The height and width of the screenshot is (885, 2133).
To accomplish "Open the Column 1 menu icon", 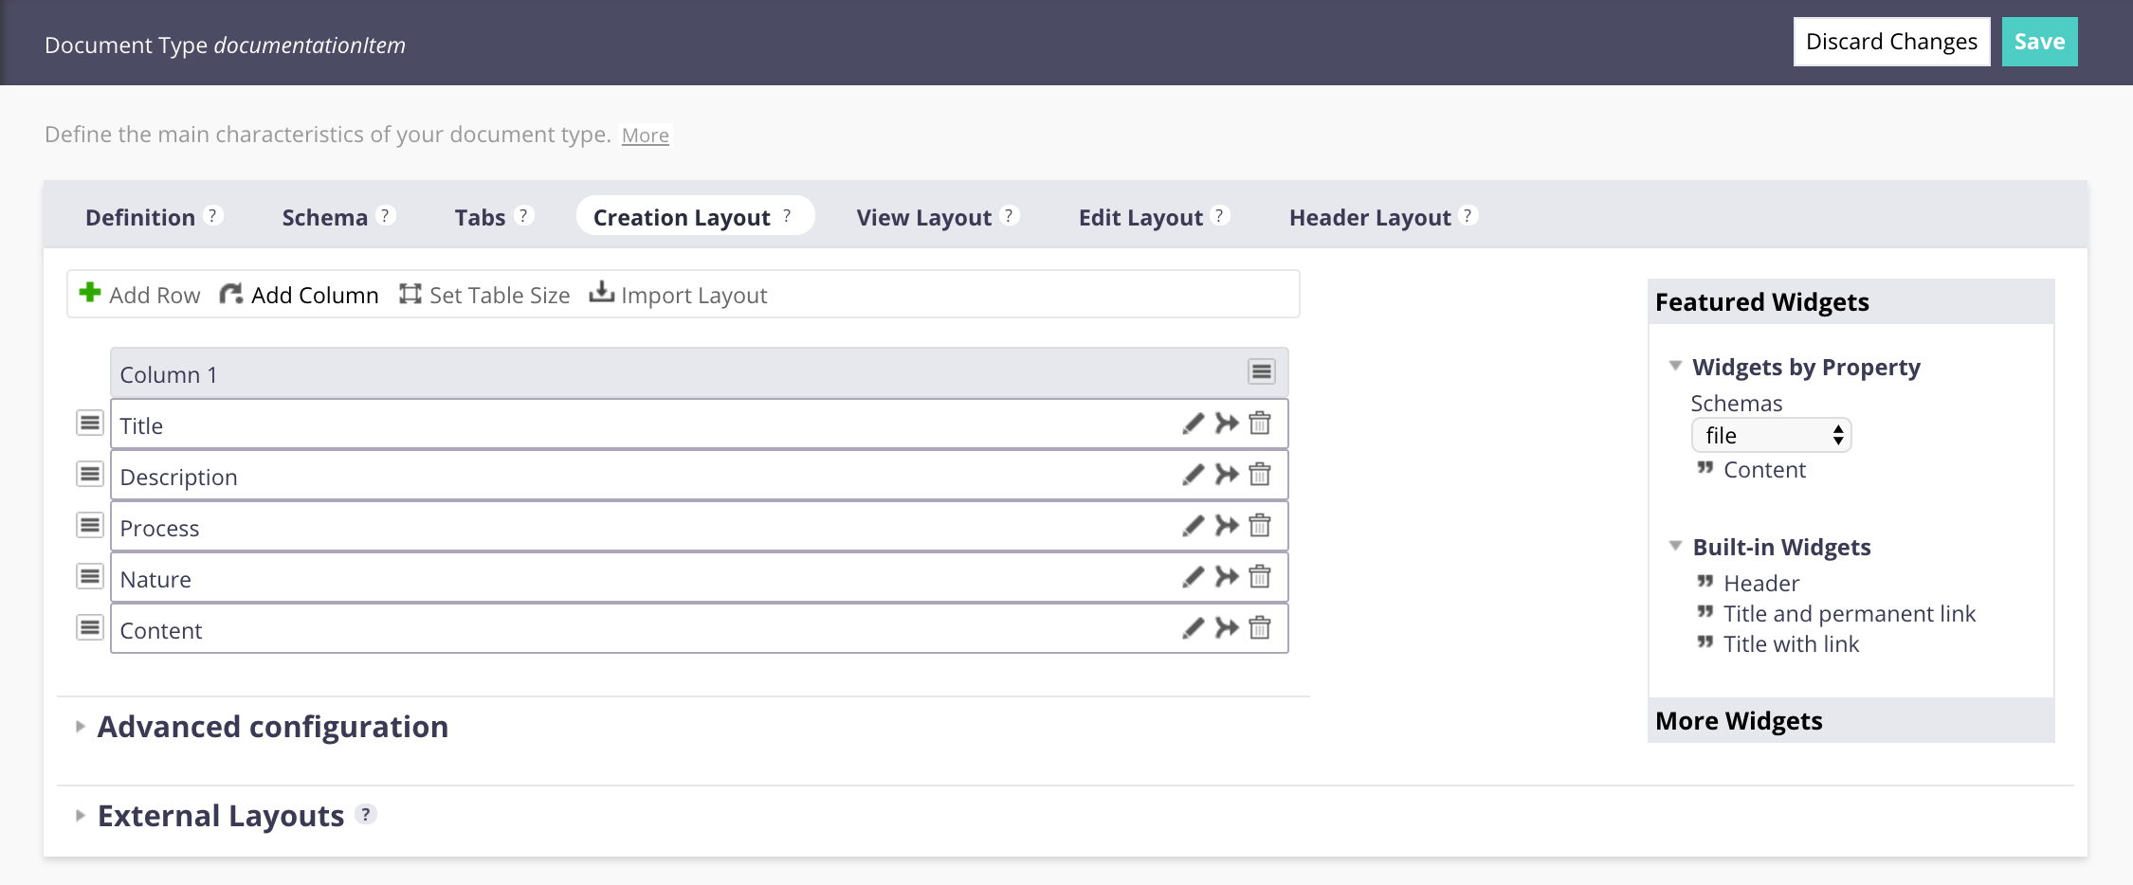I will 1261,371.
